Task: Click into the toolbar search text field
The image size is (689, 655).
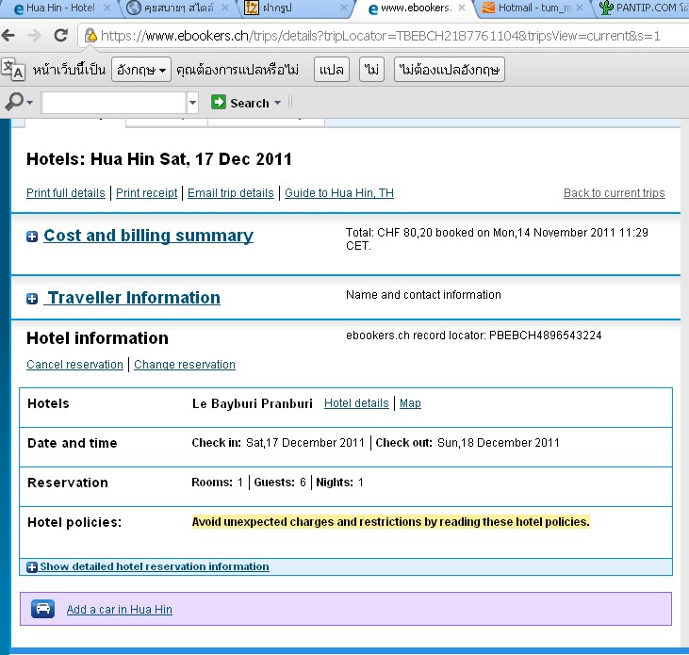Action: point(114,103)
